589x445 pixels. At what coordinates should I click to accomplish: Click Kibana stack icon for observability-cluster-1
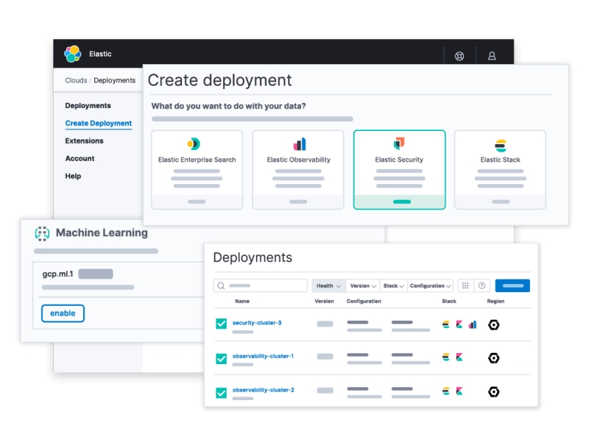pyautogui.click(x=459, y=357)
